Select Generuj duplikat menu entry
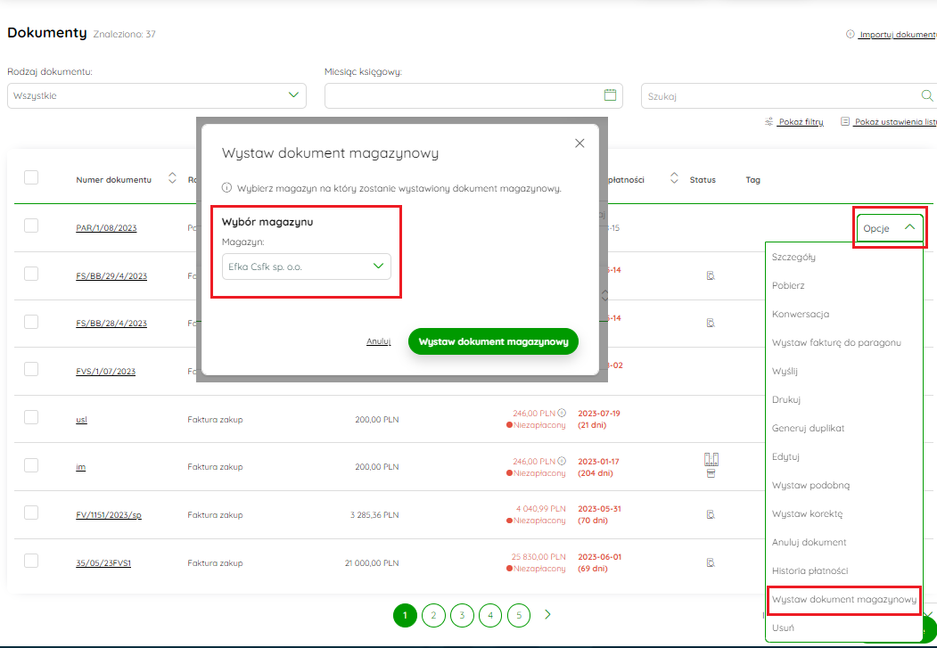Viewport: 937px width, 648px height. pos(809,428)
